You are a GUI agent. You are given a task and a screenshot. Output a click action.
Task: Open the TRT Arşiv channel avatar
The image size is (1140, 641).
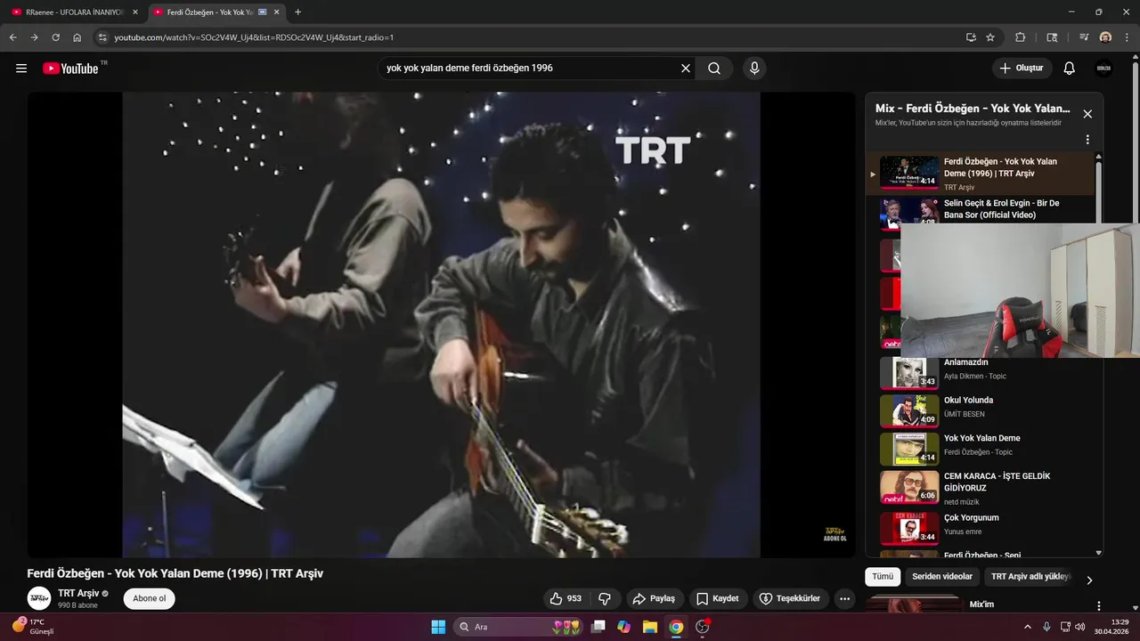(x=39, y=598)
